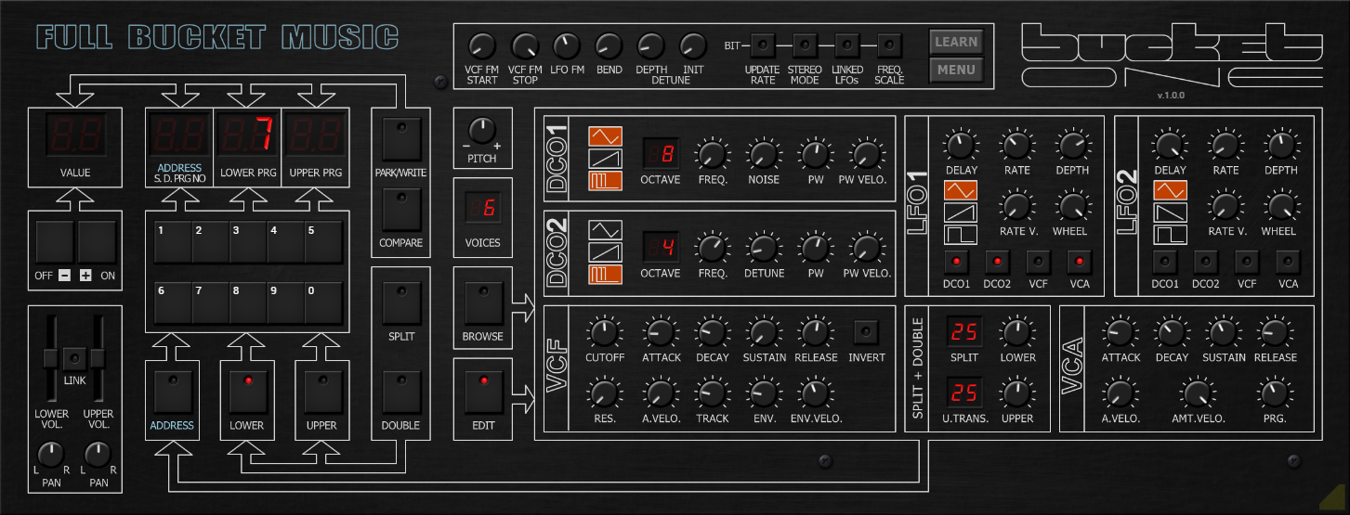Click the VCF Cutoff knob
This screenshot has height=515, width=1350.
605,331
